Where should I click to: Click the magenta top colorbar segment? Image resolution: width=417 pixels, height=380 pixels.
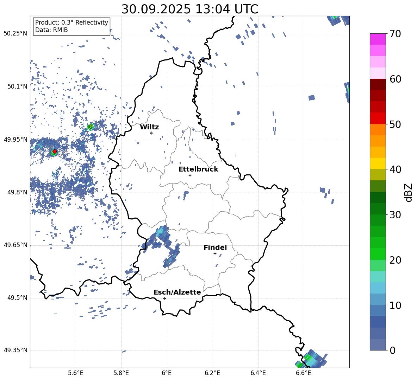378,39
